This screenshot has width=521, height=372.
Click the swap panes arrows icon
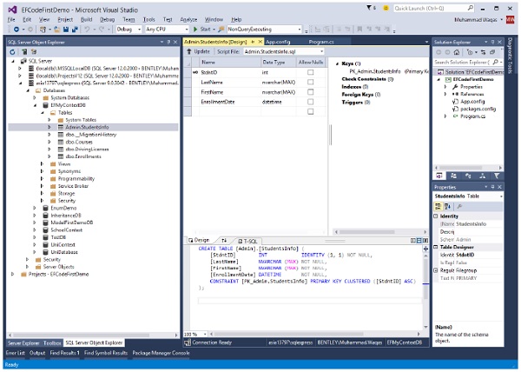223,240
